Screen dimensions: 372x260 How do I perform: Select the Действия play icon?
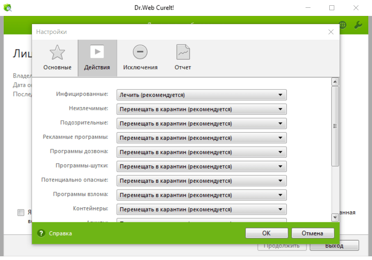97,52
